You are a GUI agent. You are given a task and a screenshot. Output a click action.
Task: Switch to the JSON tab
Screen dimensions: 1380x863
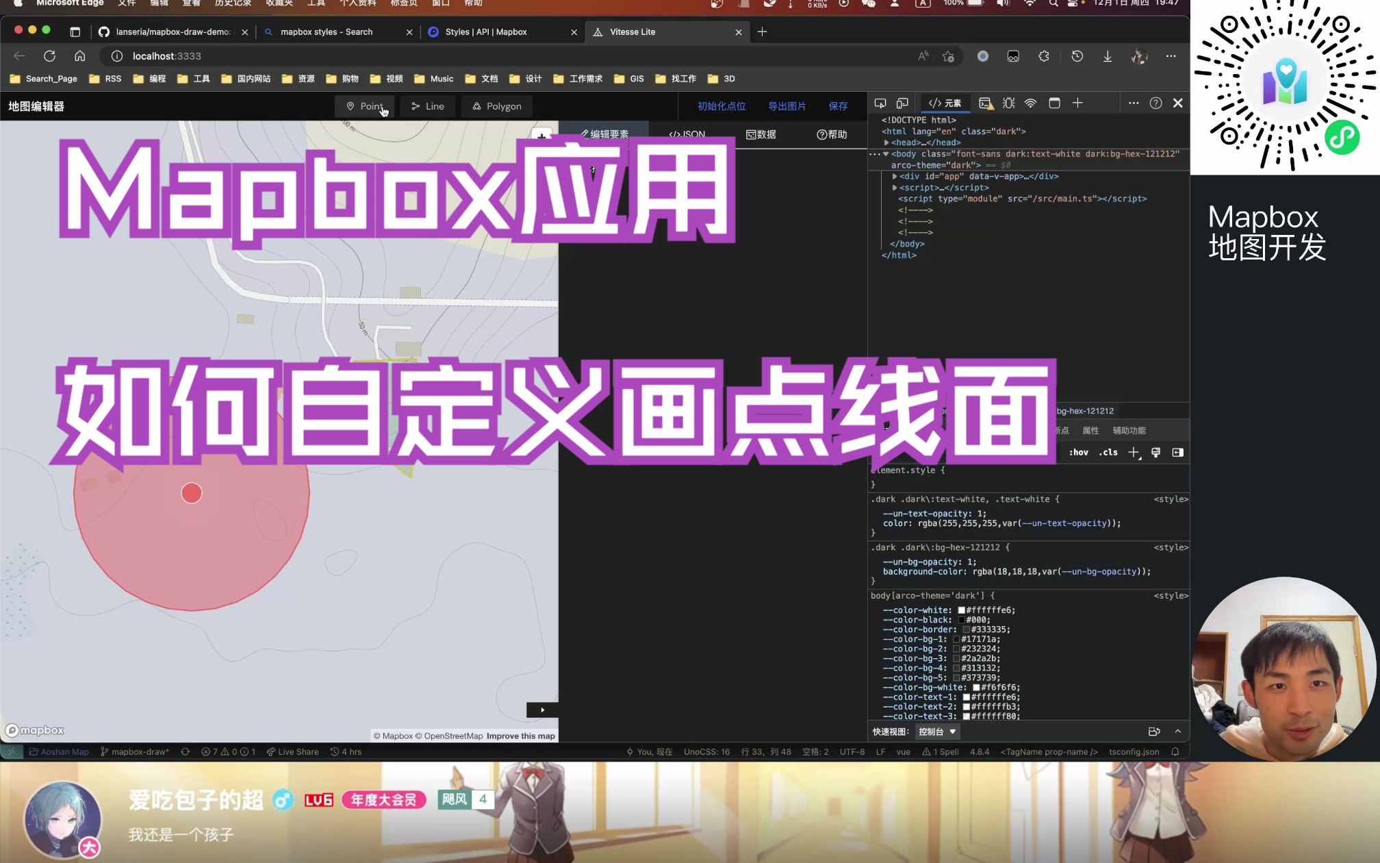[687, 134]
